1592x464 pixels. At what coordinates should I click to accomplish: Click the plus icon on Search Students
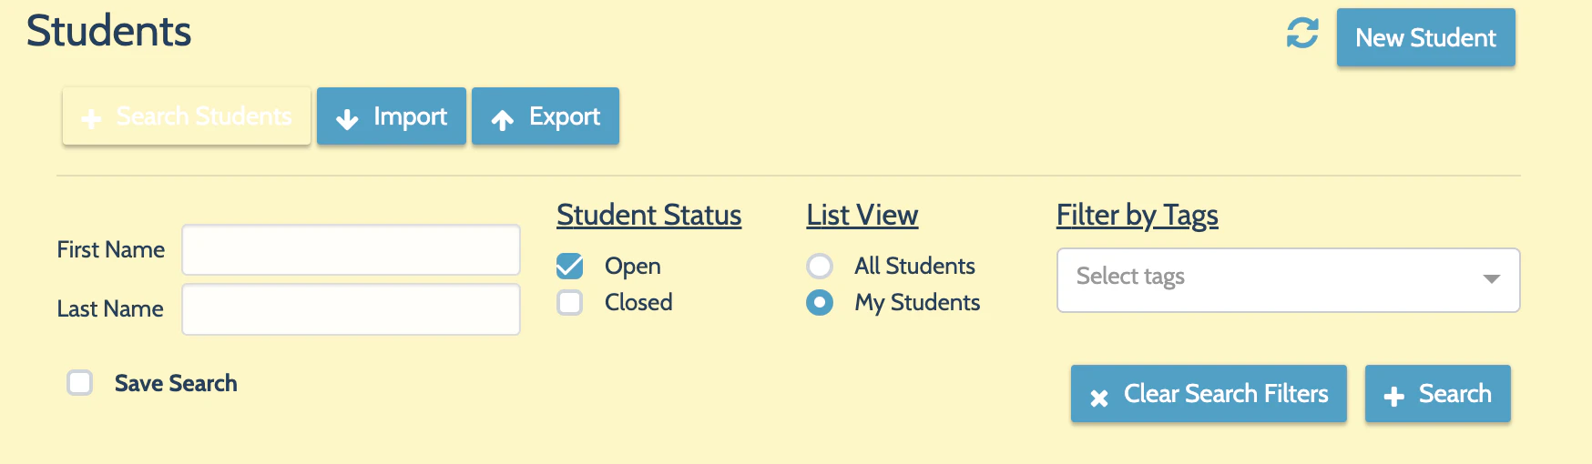point(91,118)
